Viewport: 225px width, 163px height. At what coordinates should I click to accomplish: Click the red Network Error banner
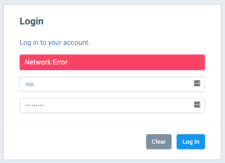pyautogui.click(x=112, y=62)
